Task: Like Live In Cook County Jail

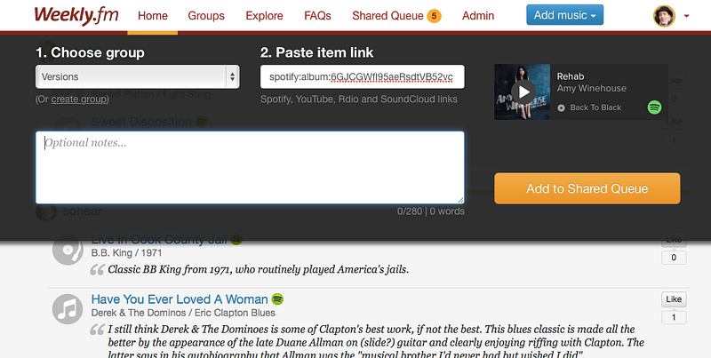Action: coord(674,239)
